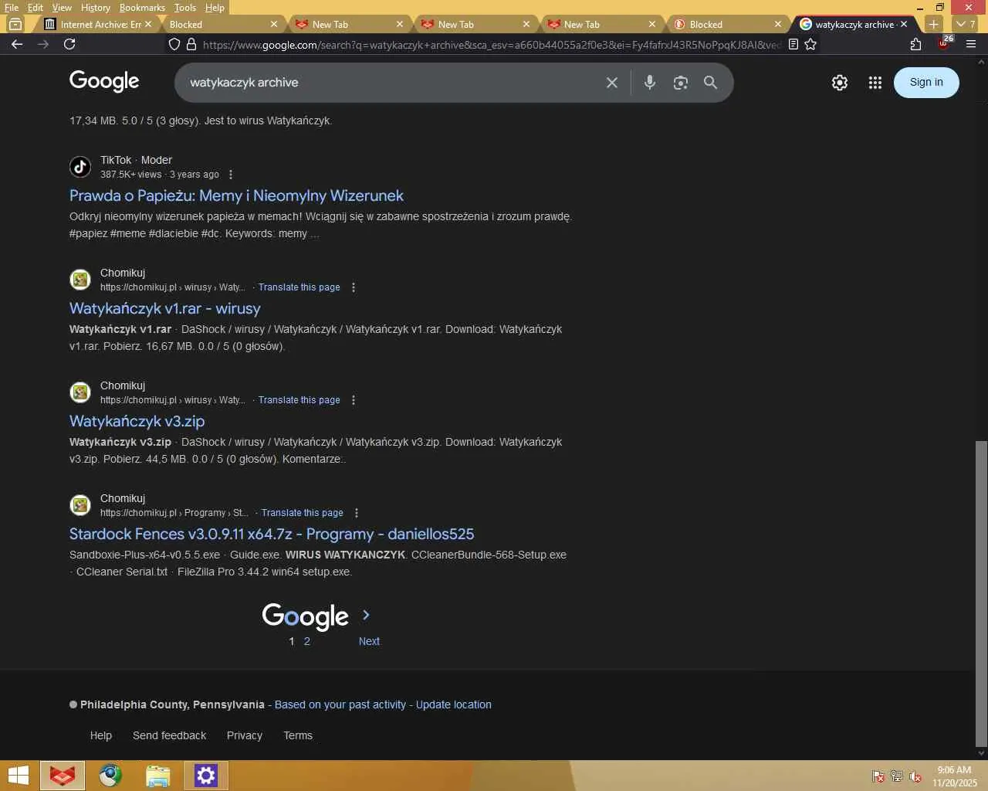Click the page vertical scrollbar thumb
The width and height of the screenshot is (988, 791).
point(981,595)
